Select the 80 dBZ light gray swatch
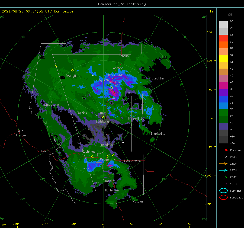 pos(223,24)
